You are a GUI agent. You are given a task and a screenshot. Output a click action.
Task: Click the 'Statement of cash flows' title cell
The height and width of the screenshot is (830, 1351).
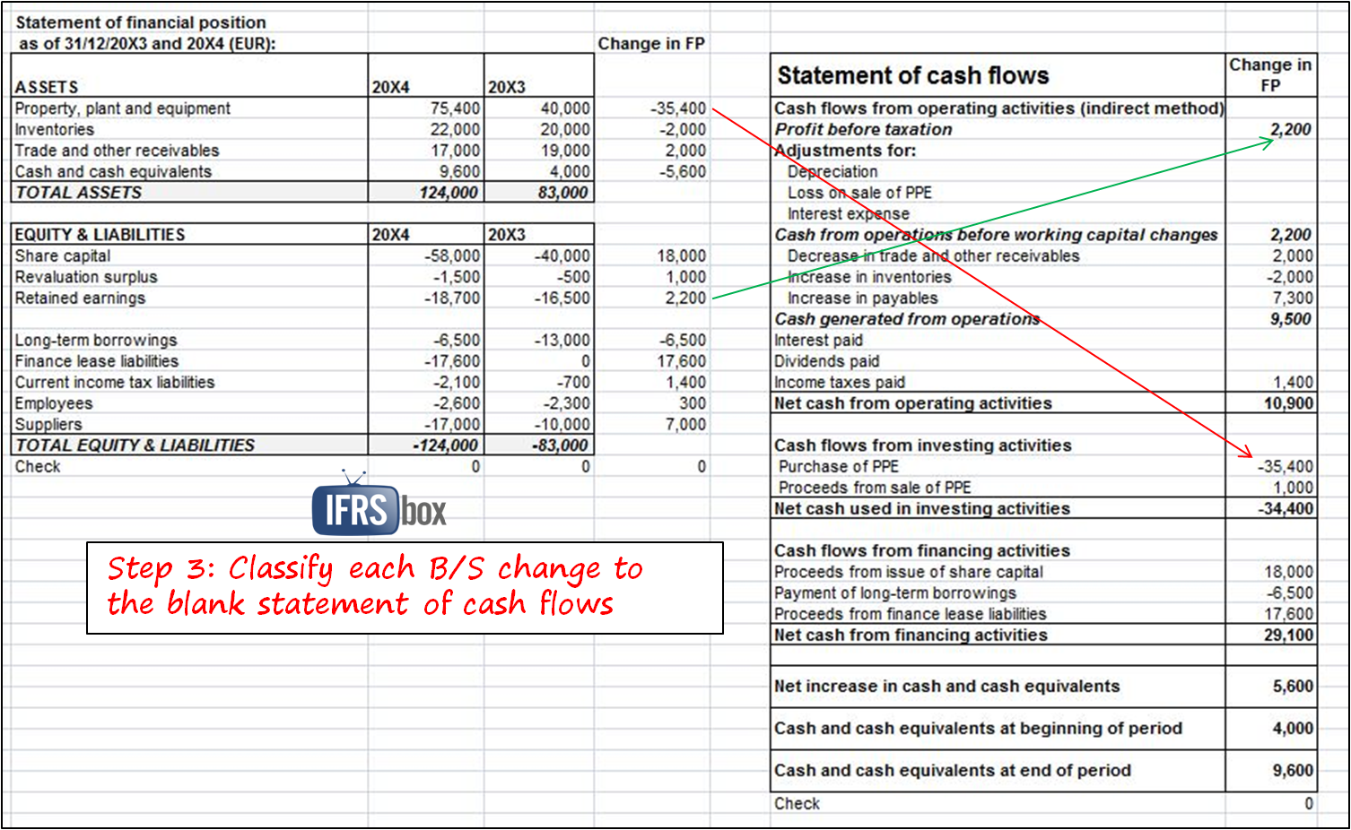[x=912, y=76]
